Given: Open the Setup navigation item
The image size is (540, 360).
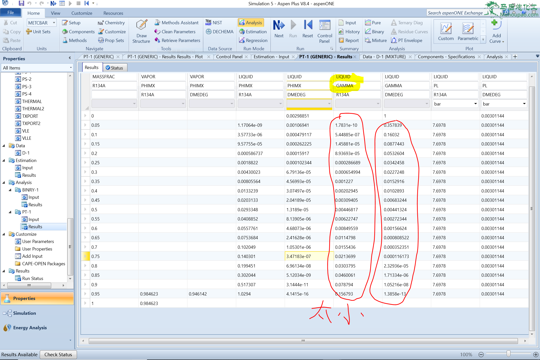Looking at the screenshot, I should (x=71, y=23).
